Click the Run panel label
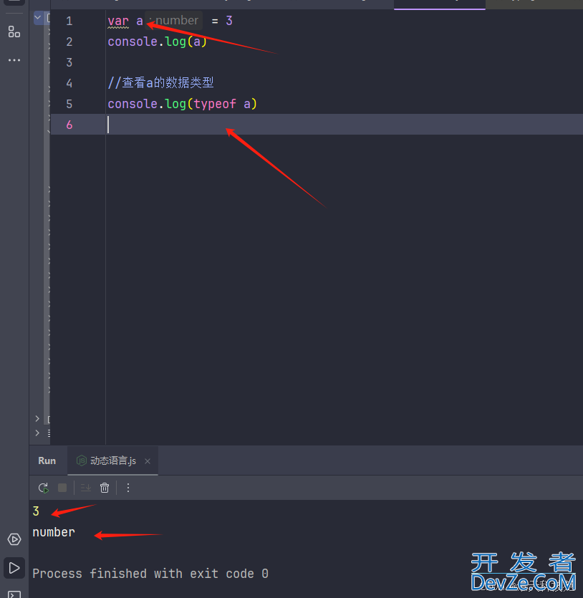 point(47,460)
